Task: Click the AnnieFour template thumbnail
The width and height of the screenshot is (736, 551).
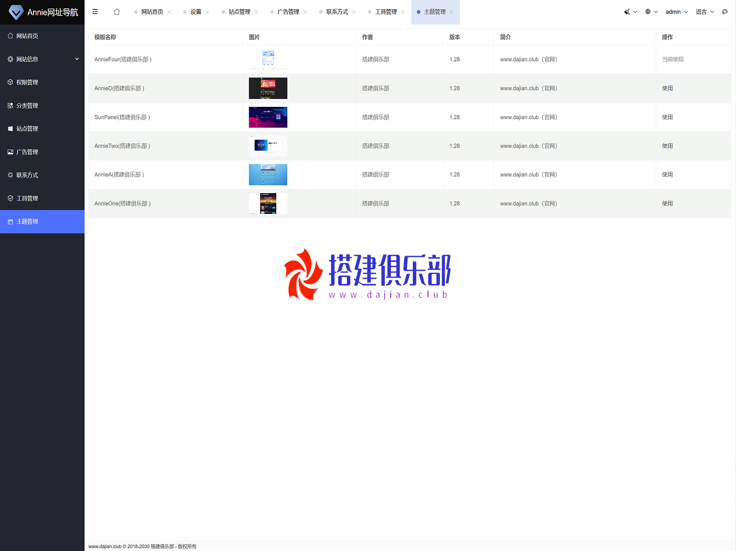Action: click(268, 59)
